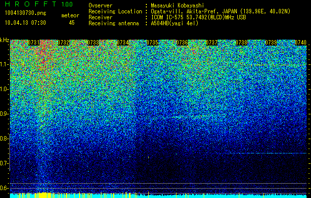The height and width of the screenshot is (198, 311).
Task: Click the ICOM IC-575 receiver details
Action: tap(198, 17)
